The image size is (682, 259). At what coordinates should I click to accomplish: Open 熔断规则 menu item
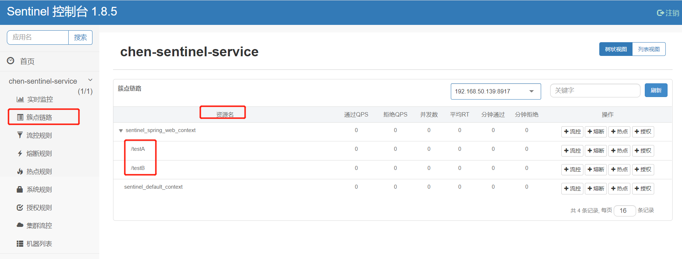pos(39,153)
